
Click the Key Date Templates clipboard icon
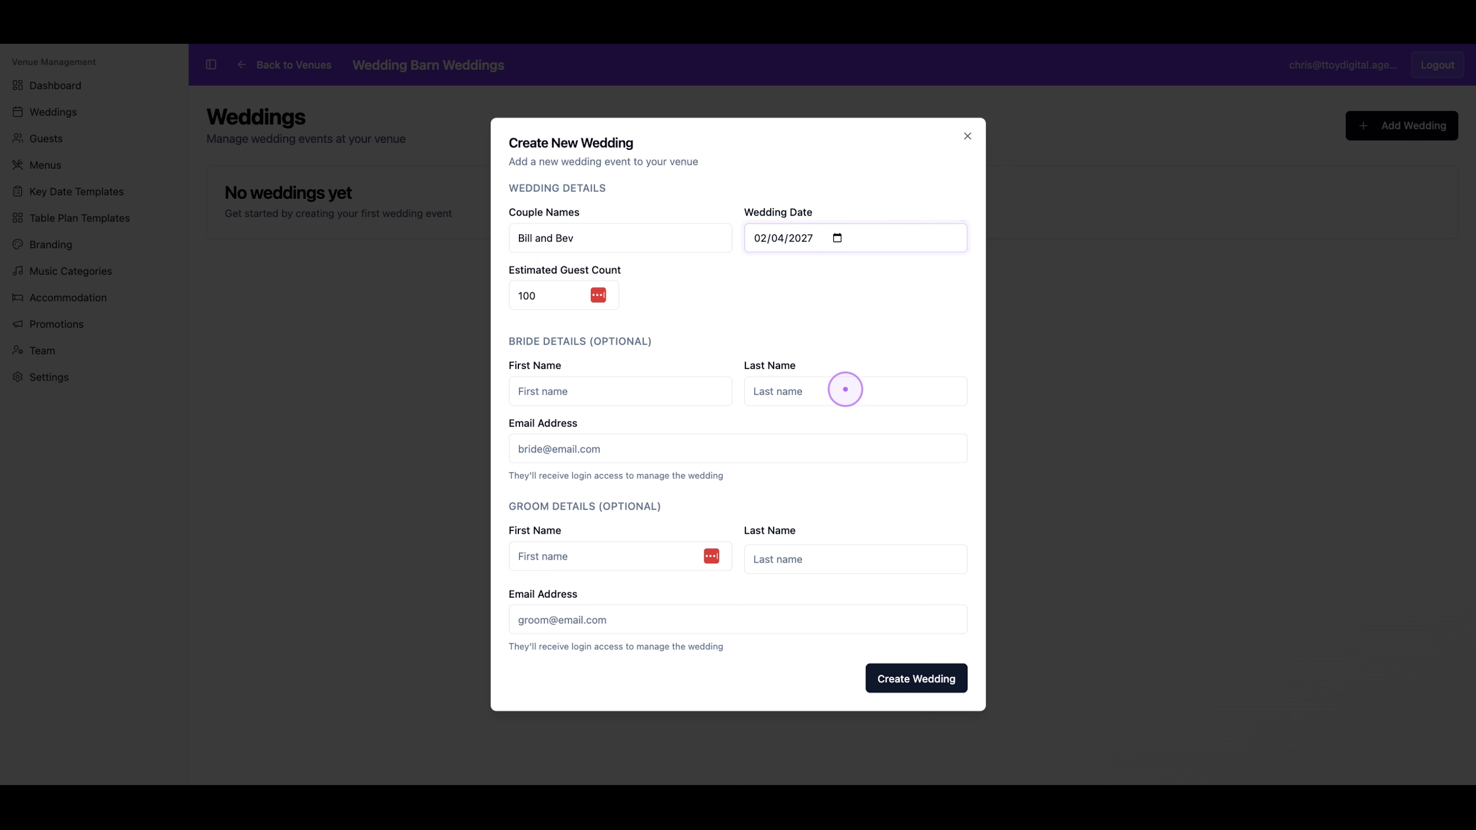[18, 191]
